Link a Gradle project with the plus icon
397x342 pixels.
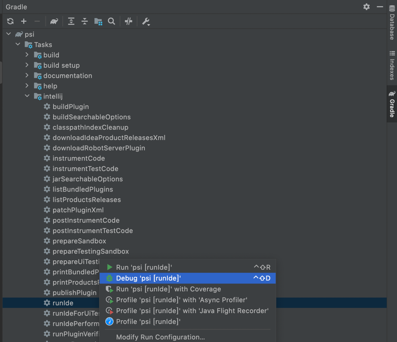pyautogui.click(x=24, y=21)
